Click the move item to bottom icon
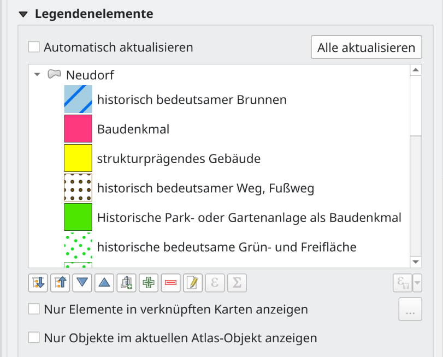This screenshot has width=443, height=357. 37,283
